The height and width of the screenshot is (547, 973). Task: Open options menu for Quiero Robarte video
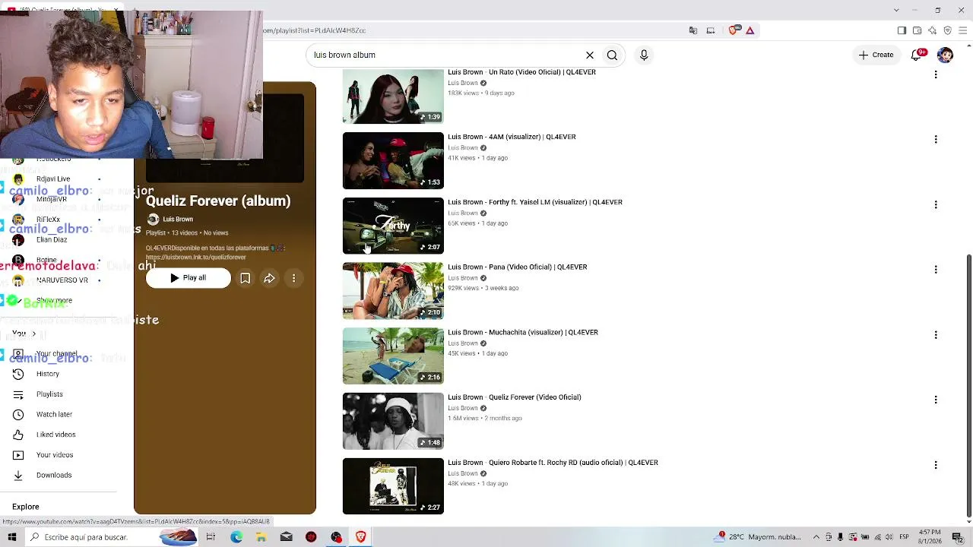(x=936, y=464)
